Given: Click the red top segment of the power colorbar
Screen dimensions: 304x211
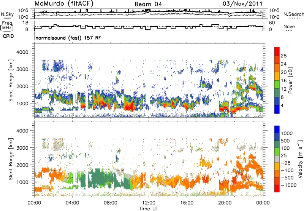Looking at the screenshot, I should 277,51.
